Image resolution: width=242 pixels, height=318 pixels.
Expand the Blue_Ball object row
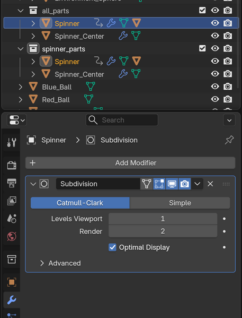coord(21,87)
